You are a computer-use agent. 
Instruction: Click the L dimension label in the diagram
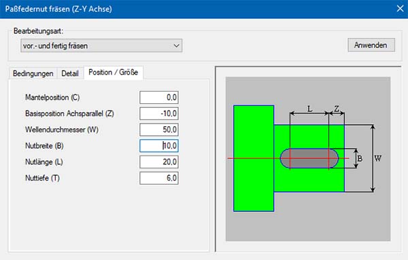pos(309,109)
